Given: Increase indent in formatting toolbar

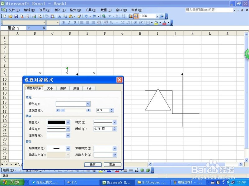Looking at the screenshot, I should [141, 23].
